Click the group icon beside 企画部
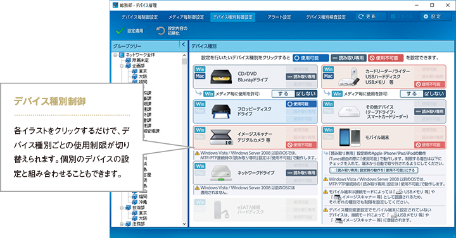Viewport: 456px width, 238px height. tap(128, 66)
